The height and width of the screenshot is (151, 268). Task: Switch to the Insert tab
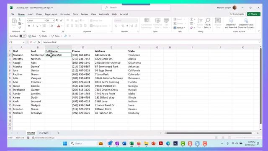31,14
